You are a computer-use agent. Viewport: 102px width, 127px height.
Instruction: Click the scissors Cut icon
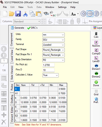coord(25,14)
